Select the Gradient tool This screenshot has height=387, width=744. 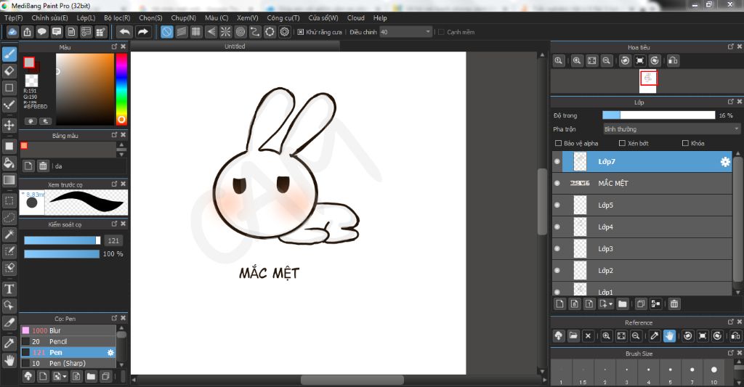click(9, 180)
